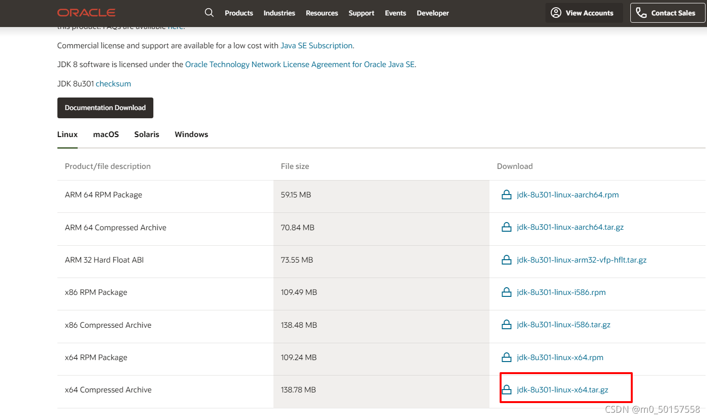Download jdk-8u301-linux-aarch64.rpm
Viewport: 707px width, 419px height.
point(568,195)
